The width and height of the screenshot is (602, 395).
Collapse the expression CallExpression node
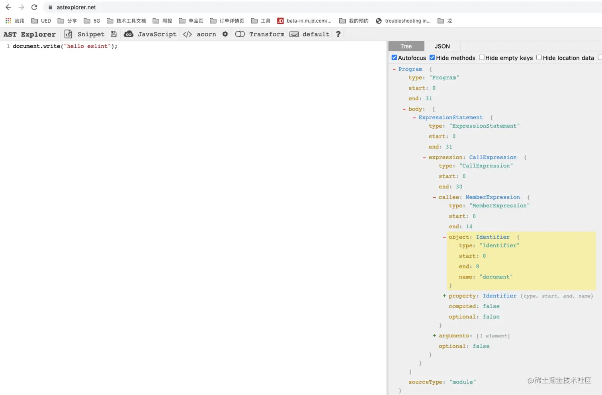(x=424, y=158)
